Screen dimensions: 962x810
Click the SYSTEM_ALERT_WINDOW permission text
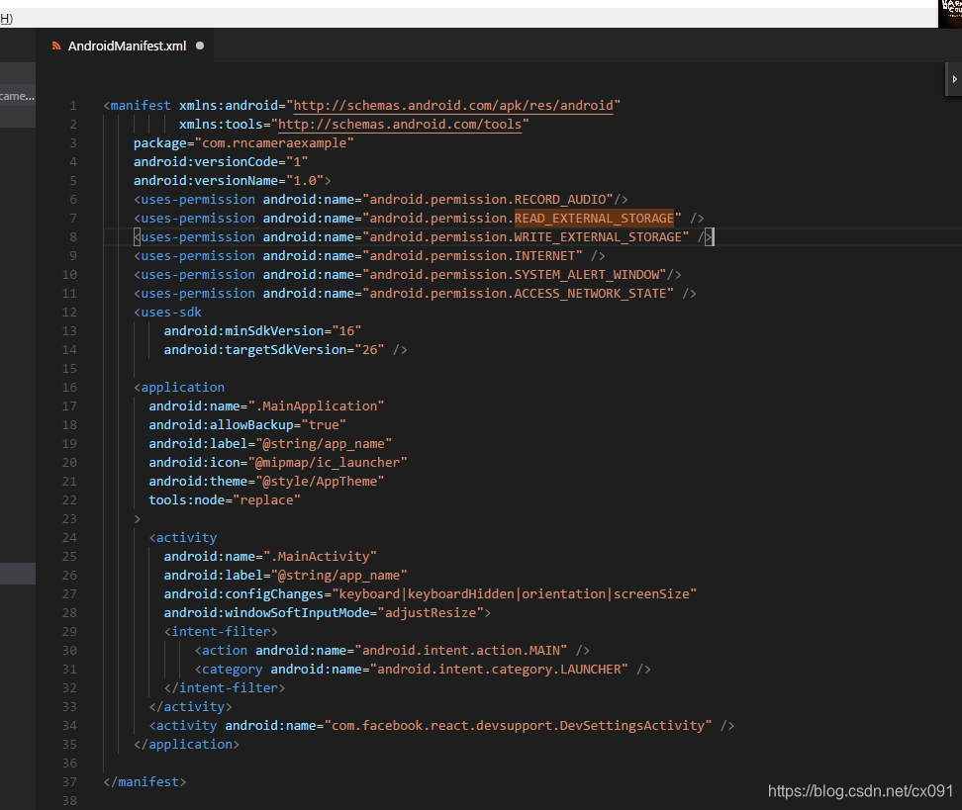point(587,275)
